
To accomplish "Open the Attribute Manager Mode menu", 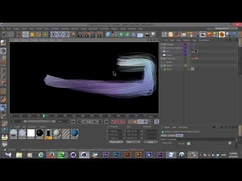I will (167, 127).
